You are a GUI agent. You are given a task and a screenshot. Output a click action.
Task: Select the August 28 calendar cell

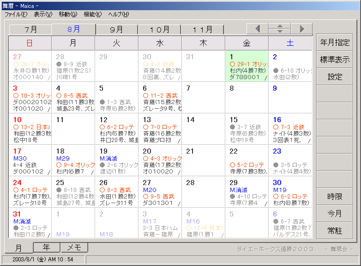click(203, 192)
